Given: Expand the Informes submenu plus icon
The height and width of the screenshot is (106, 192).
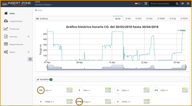Looking at the screenshot, I should point(29,36).
